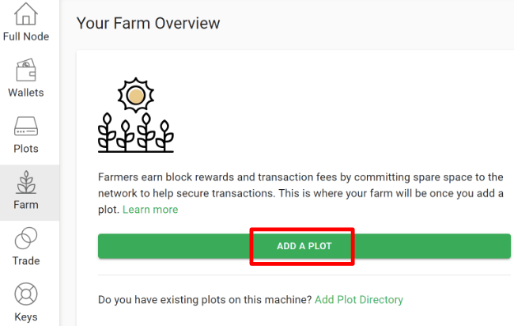
Task: Open the Keys lifebuoy icon
Action: pyautogui.click(x=26, y=294)
